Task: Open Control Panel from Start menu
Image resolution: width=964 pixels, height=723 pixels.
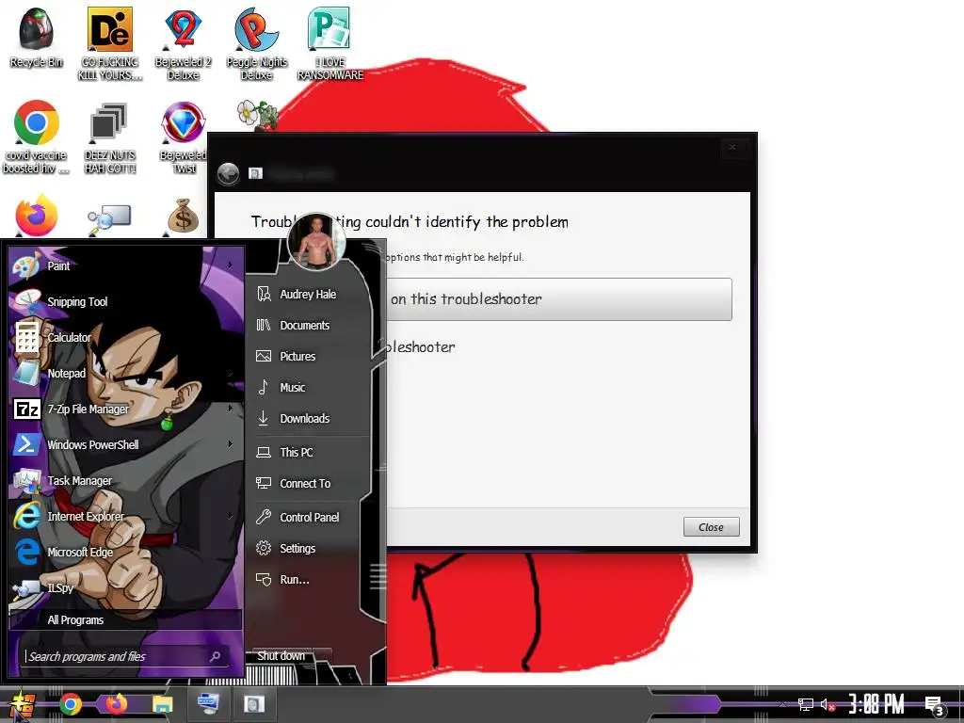Action: pos(309,517)
